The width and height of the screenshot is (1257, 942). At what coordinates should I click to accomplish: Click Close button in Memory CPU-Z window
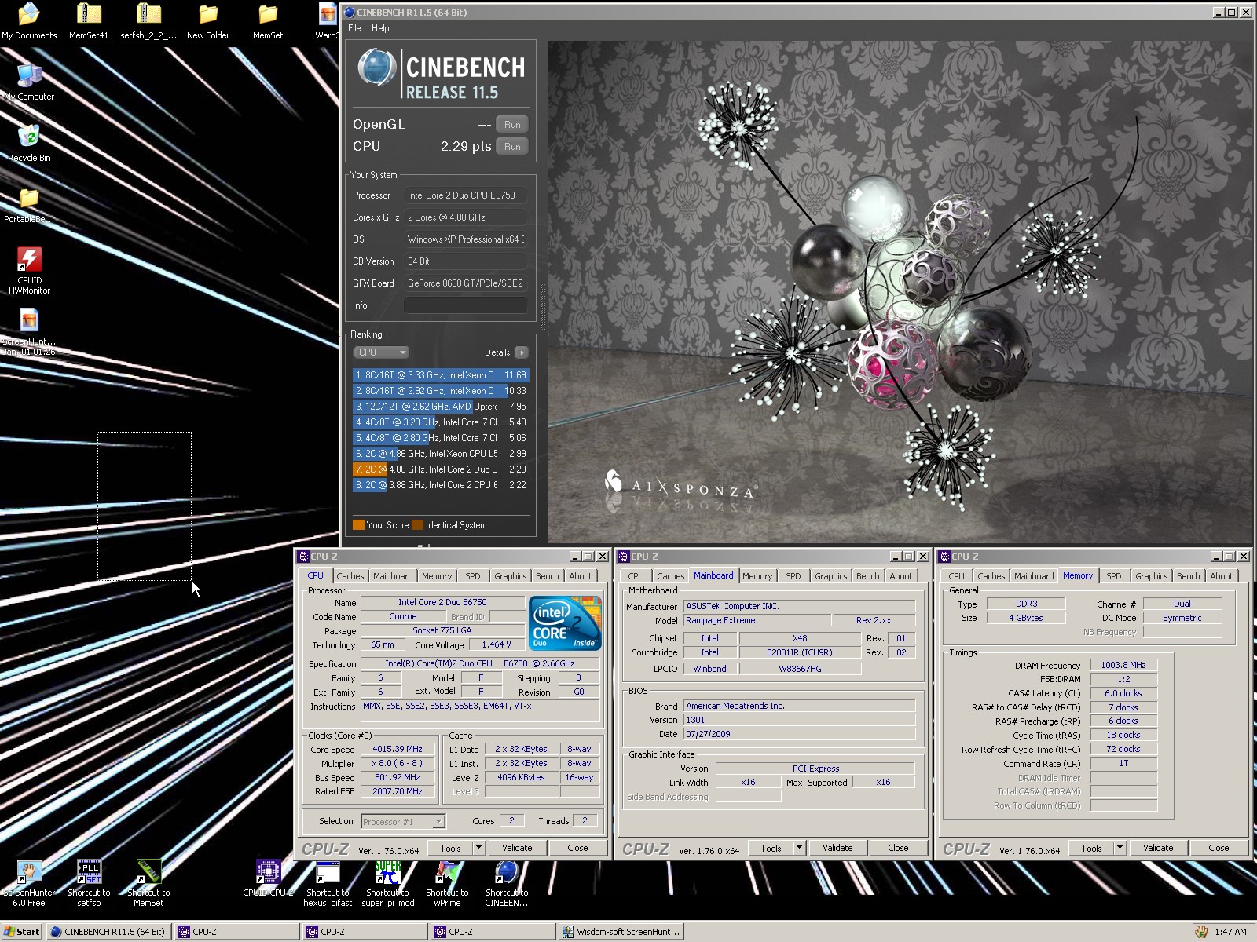(1219, 848)
